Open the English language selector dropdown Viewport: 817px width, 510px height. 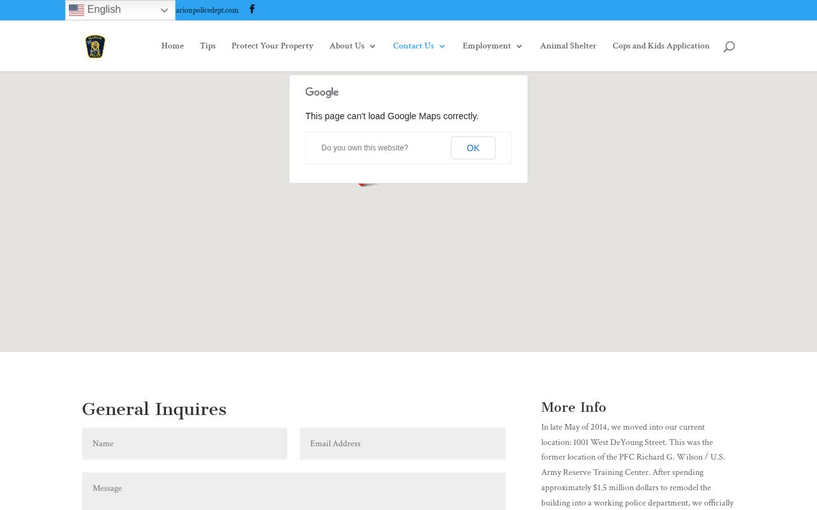click(x=120, y=10)
